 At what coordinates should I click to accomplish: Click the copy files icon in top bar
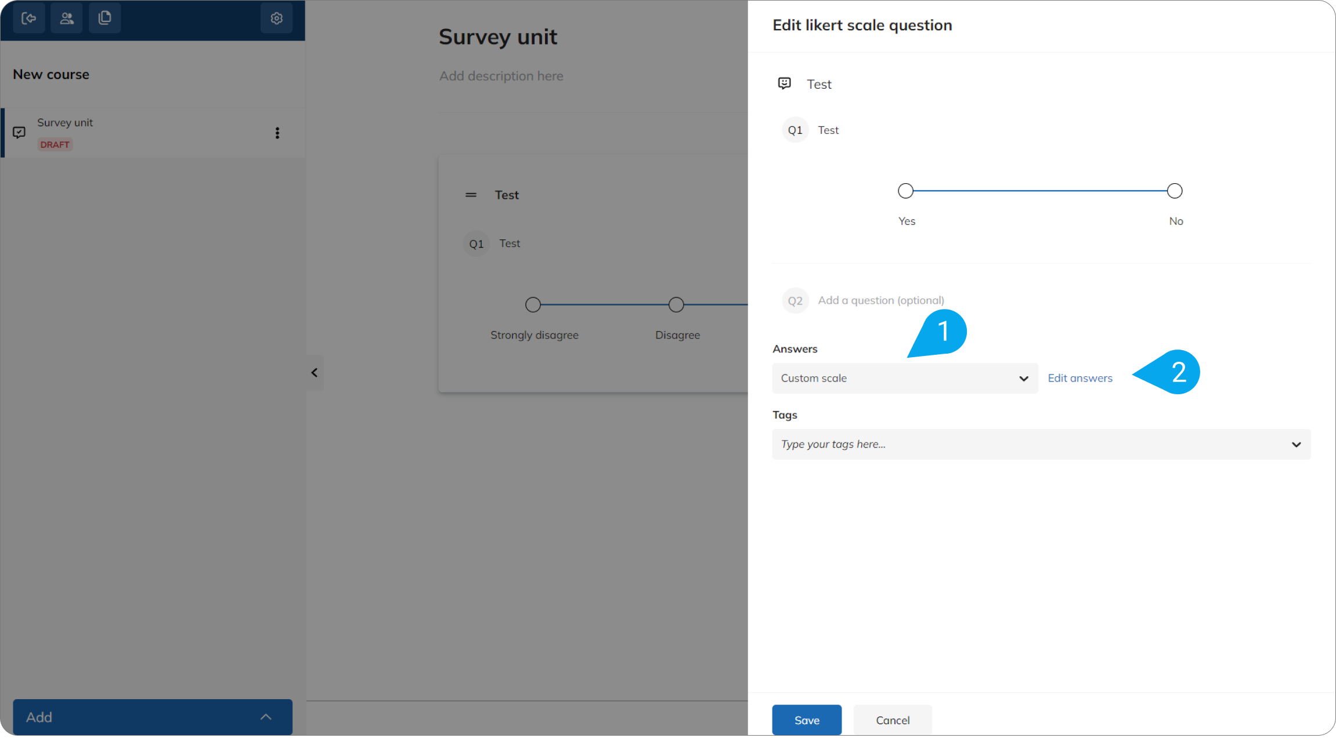tap(105, 18)
